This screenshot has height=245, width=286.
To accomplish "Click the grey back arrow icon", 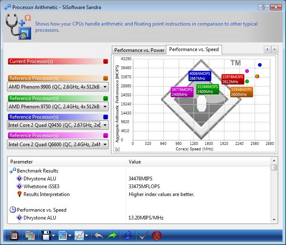I will (x=99, y=236).
